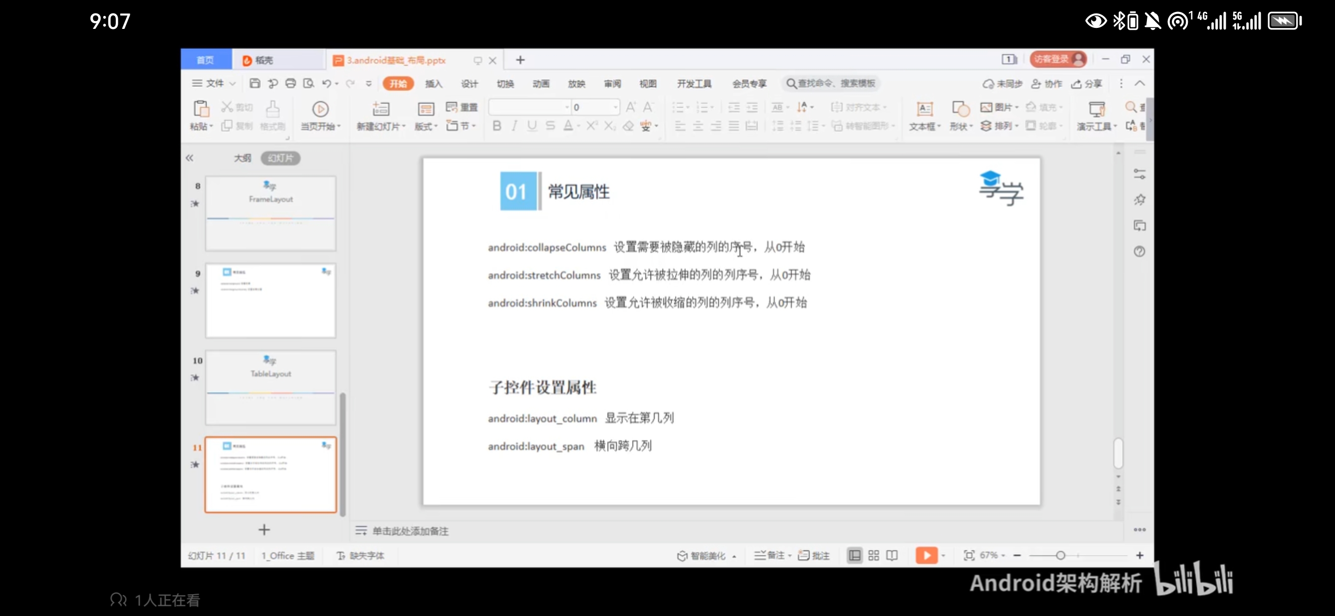1335x616 pixels.
Task: Click the Save icon in quick toolbar
Action: coord(254,83)
